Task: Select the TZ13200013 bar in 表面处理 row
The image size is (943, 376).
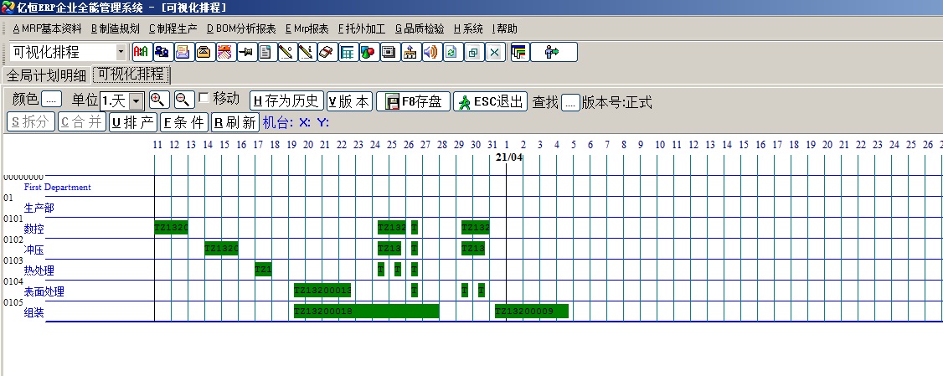Action: coord(322,291)
